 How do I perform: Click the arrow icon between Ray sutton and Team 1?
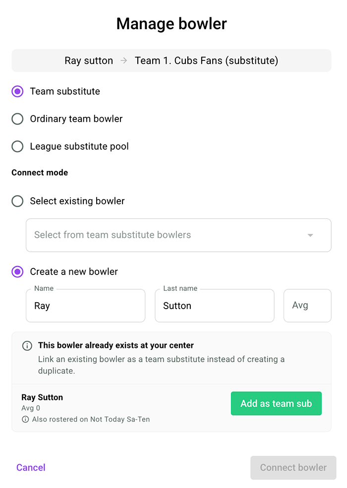tap(124, 60)
